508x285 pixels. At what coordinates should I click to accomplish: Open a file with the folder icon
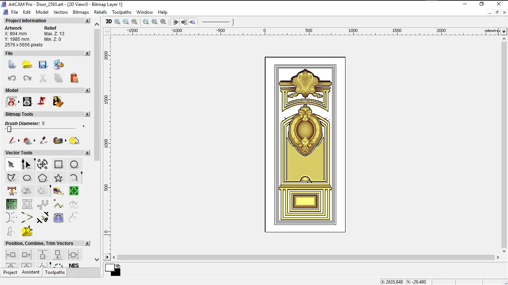tap(27, 65)
